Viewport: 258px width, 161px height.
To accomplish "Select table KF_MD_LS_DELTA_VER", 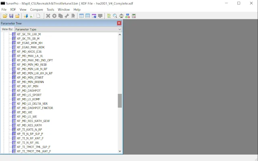I will point(32,104).
